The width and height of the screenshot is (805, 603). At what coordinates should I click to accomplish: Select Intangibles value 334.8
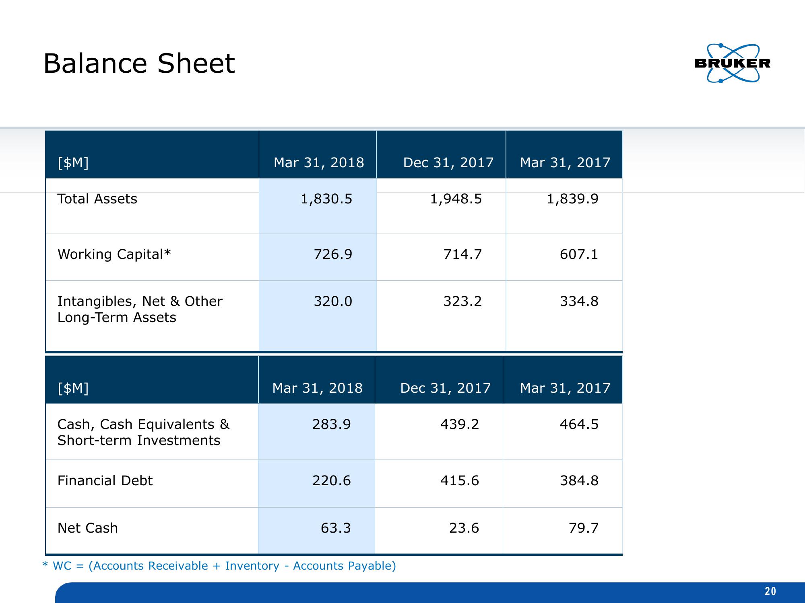(x=579, y=301)
